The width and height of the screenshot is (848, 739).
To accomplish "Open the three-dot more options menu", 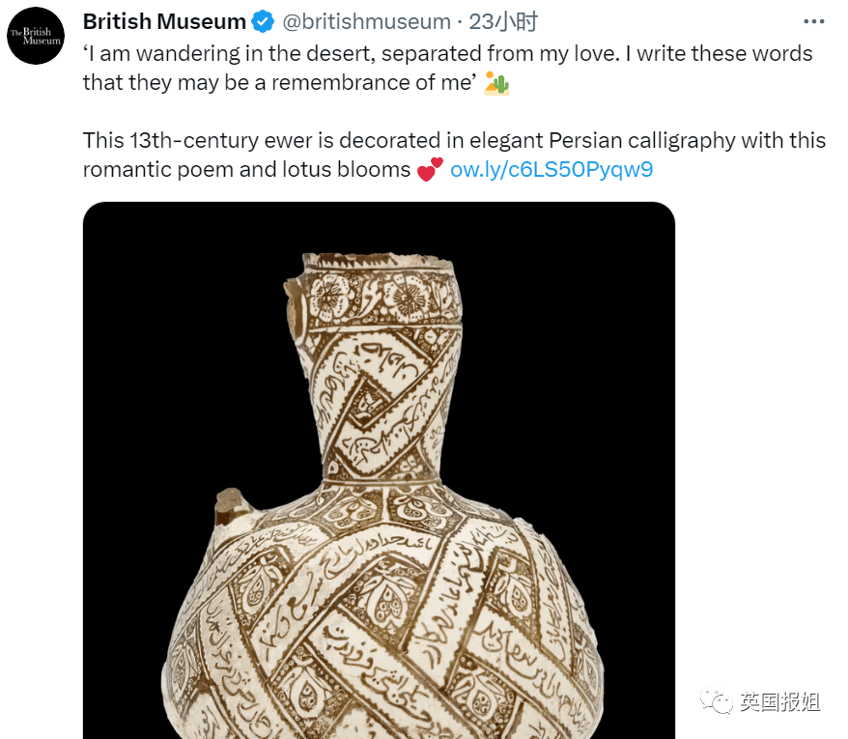I will pos(814,21).
